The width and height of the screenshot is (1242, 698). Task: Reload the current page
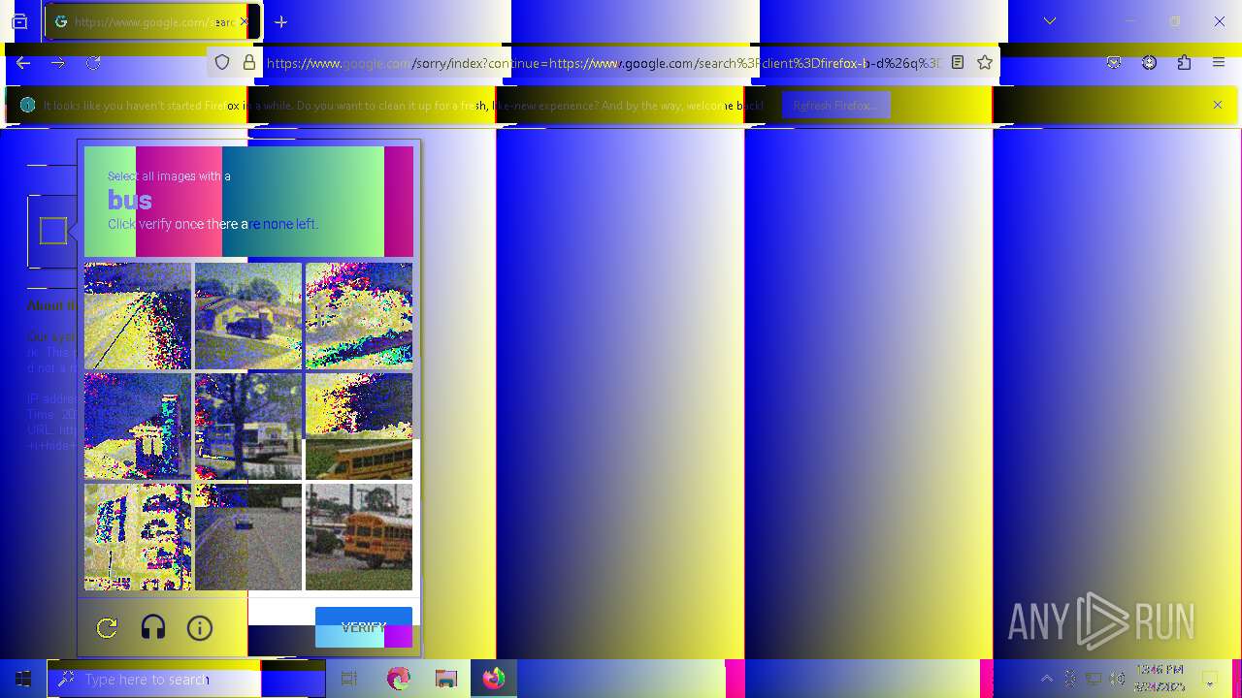pyautogui.click(x=93, y=62)
